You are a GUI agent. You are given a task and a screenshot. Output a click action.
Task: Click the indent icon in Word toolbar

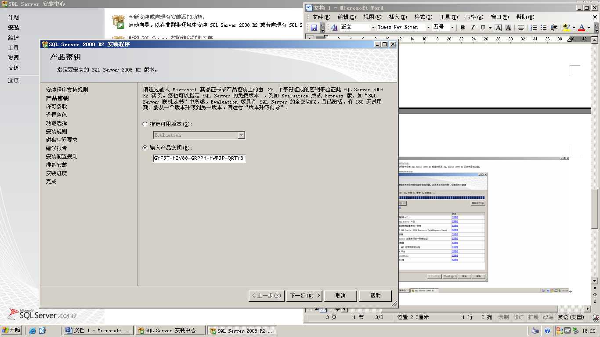click(554, 27)
